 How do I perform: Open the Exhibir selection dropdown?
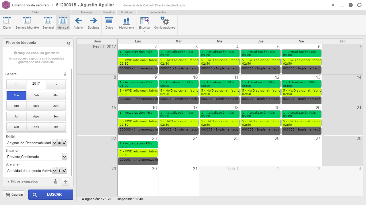(x=54, y=143)
